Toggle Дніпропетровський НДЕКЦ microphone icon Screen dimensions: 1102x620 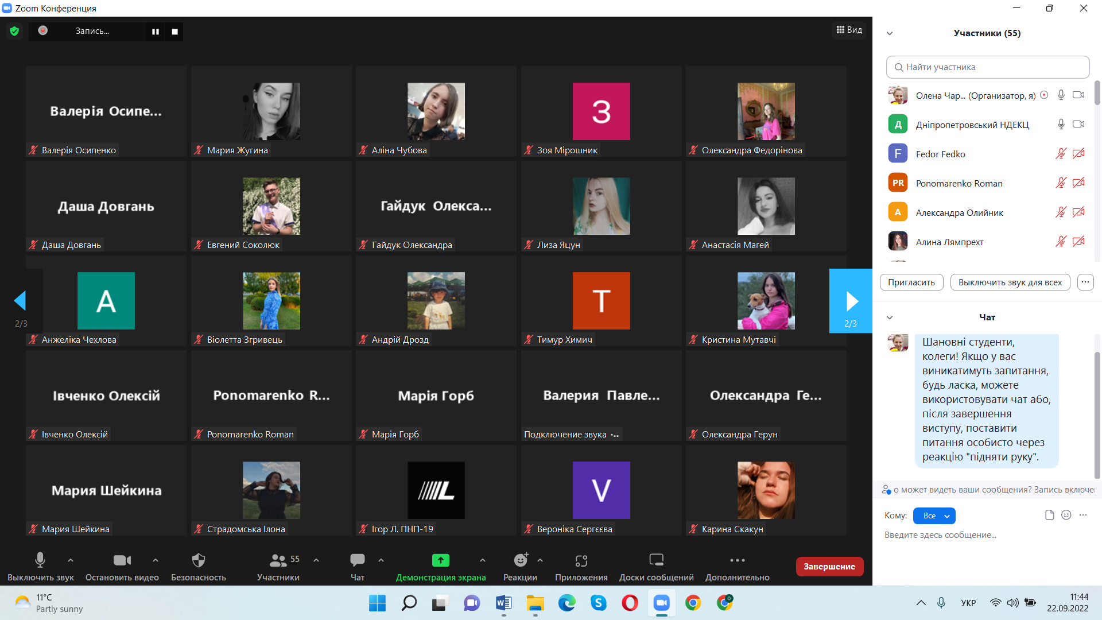pyautogui.click(x=1061, y=124)
